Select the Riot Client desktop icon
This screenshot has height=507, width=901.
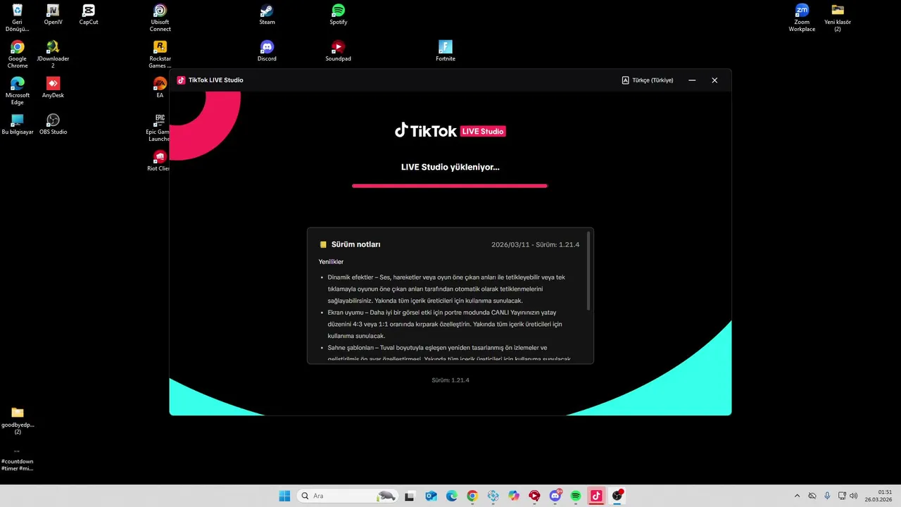point(158,161)
